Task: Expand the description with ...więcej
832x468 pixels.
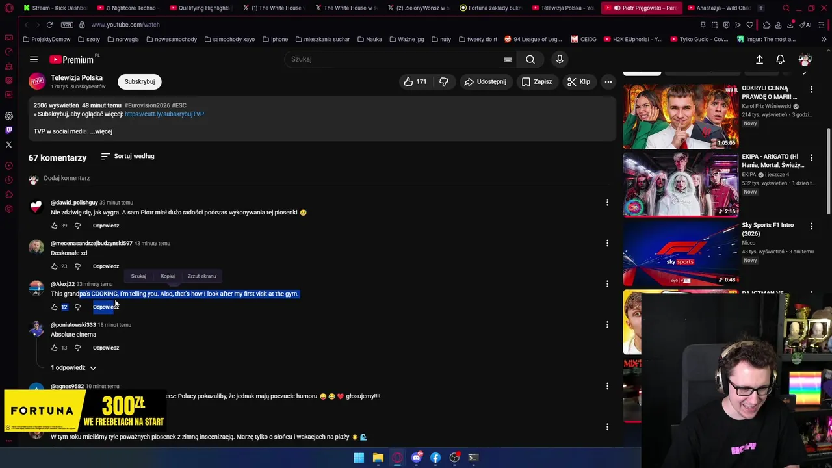Action: tap(101, 131)
